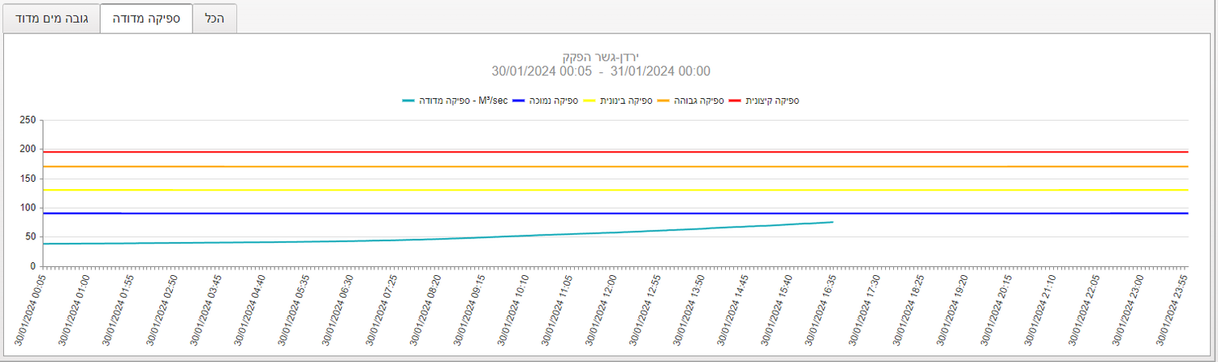1218x362 pixels.
Task: Toggle ספיקה מדודה - M³/sec legend entry
Action: coord(464,101)
